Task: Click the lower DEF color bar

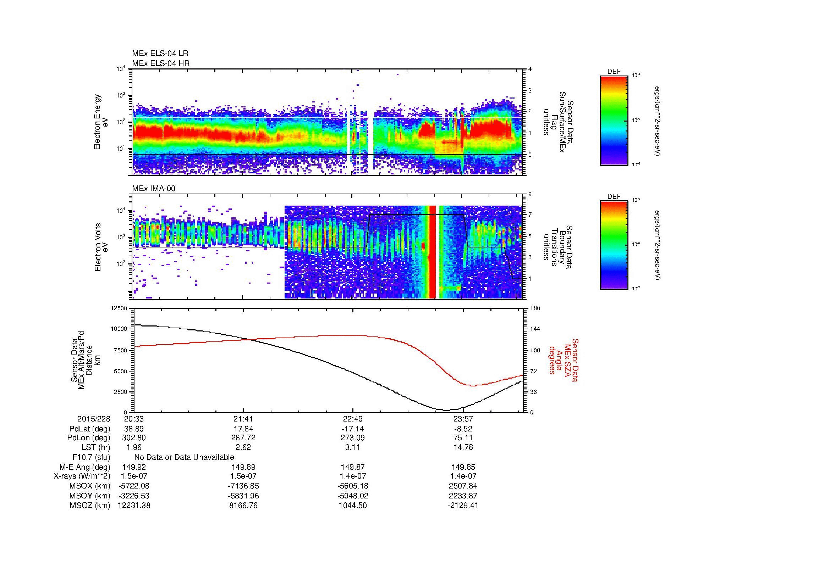Action: click(x=614, y=245)
